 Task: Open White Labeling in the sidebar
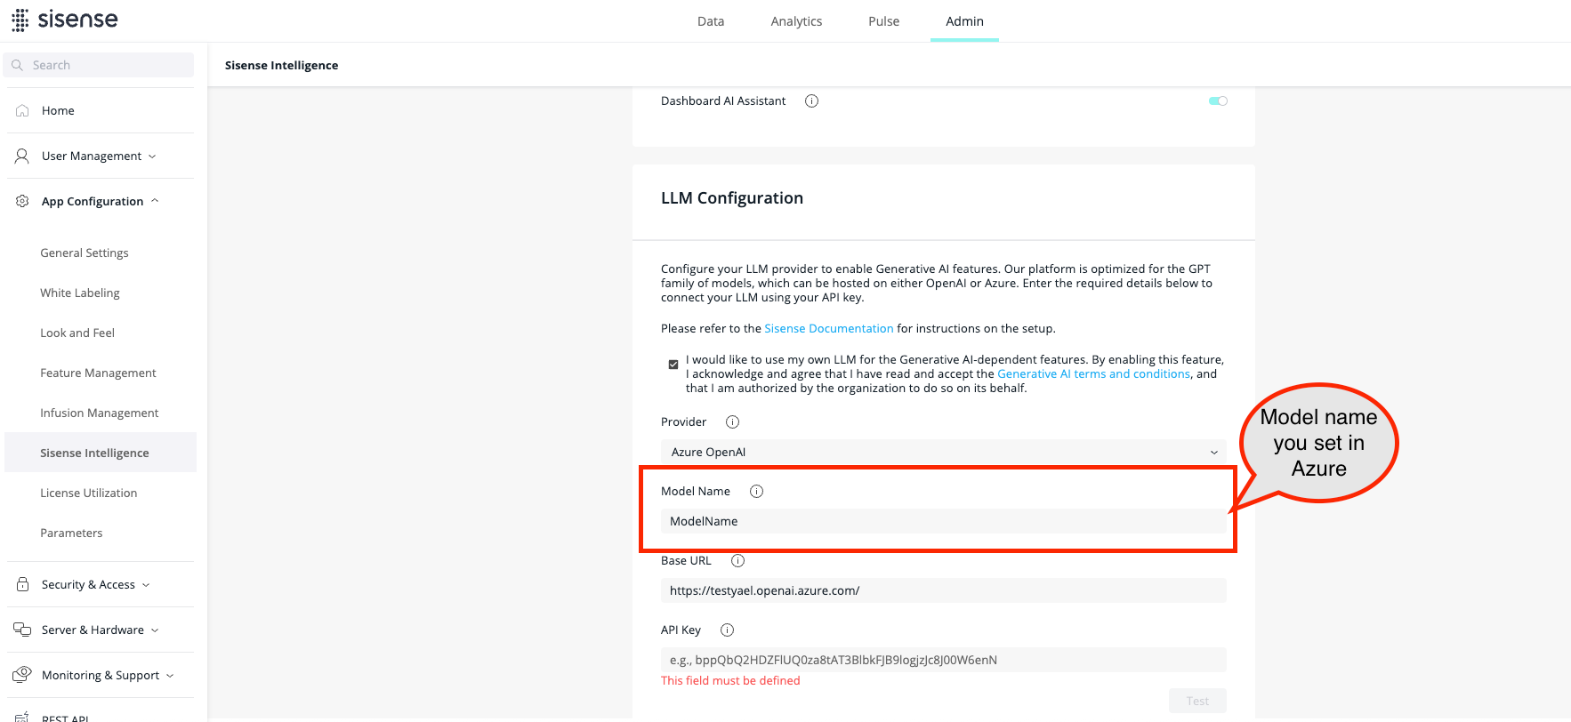point(80,293)
